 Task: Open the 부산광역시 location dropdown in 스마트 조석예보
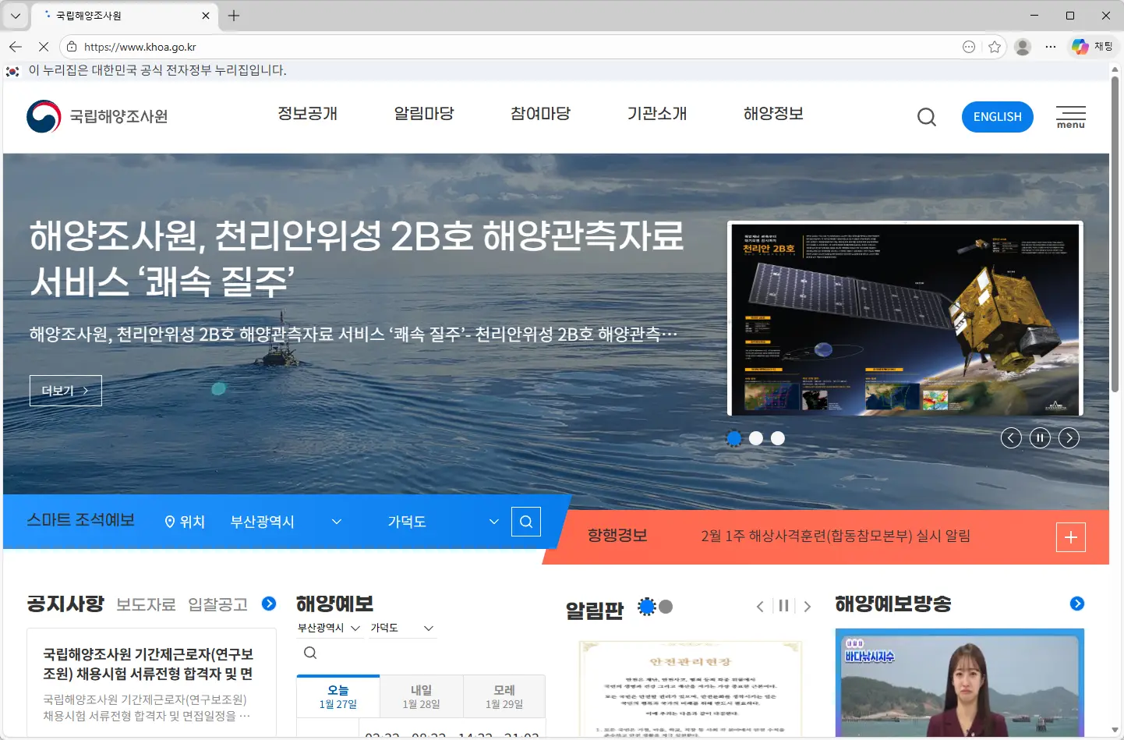pyautogui.click(x=285, y=522)
